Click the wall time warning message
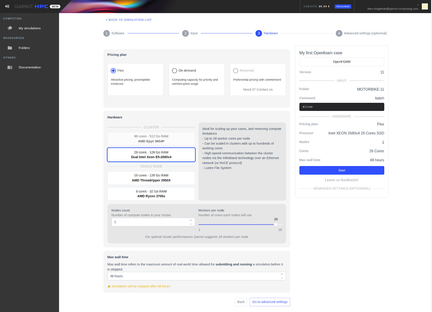 139,286
